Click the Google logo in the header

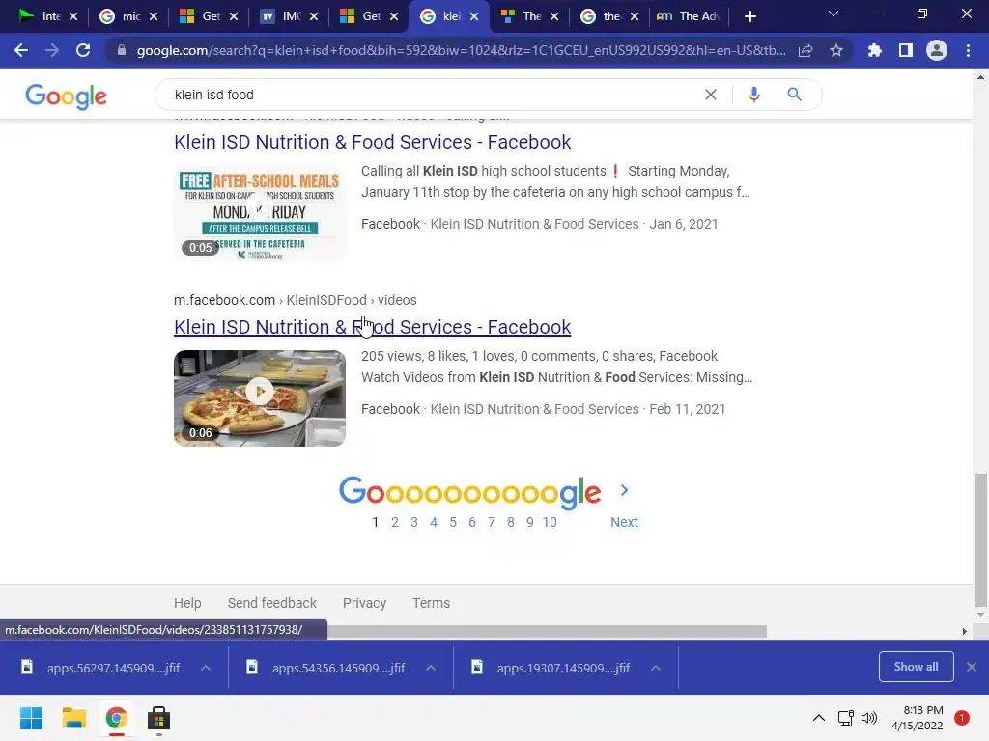point(67,96)
